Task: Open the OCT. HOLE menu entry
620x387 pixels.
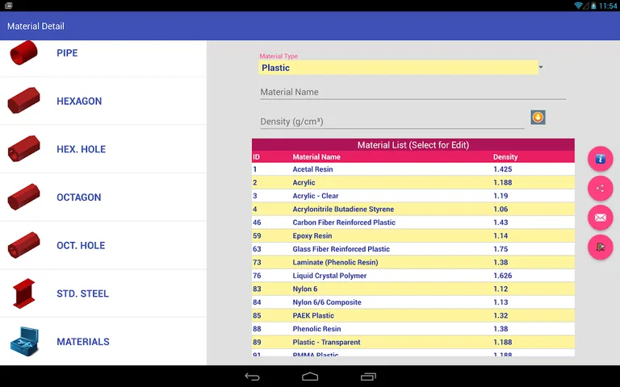Action: click(x=103, y=246)
